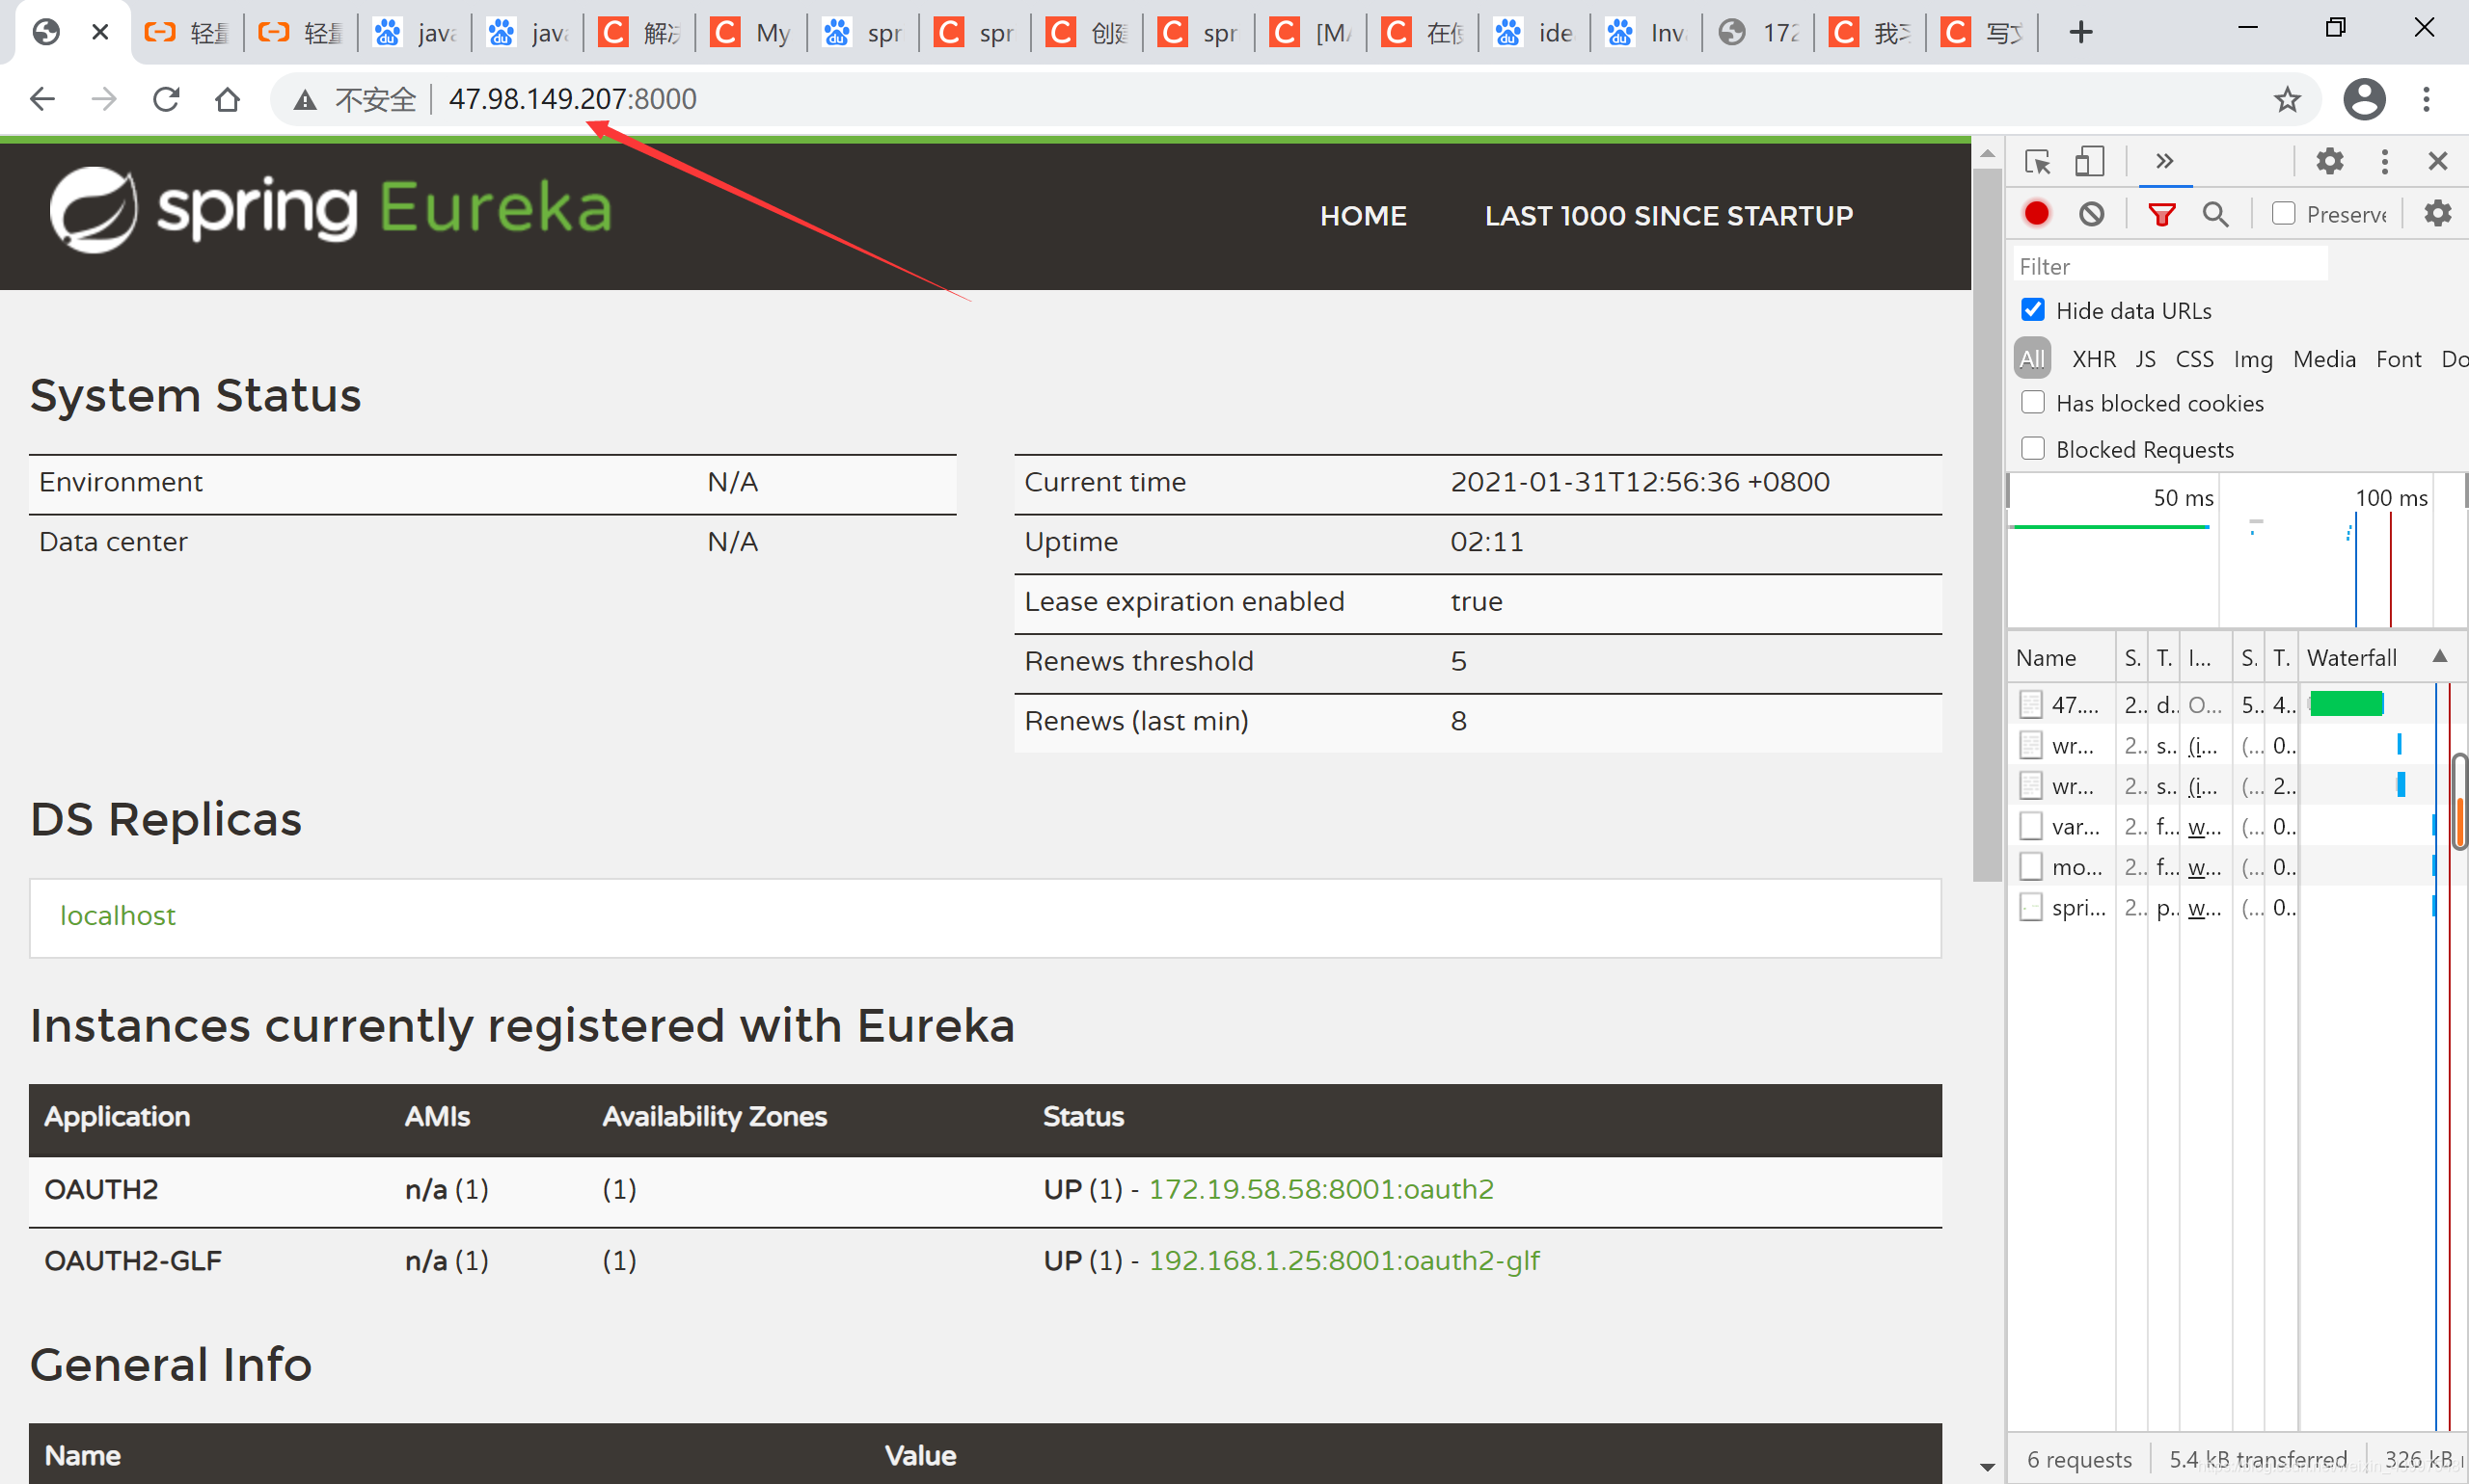Clear the network log

pyautogui.click(x=2092, y=214)
